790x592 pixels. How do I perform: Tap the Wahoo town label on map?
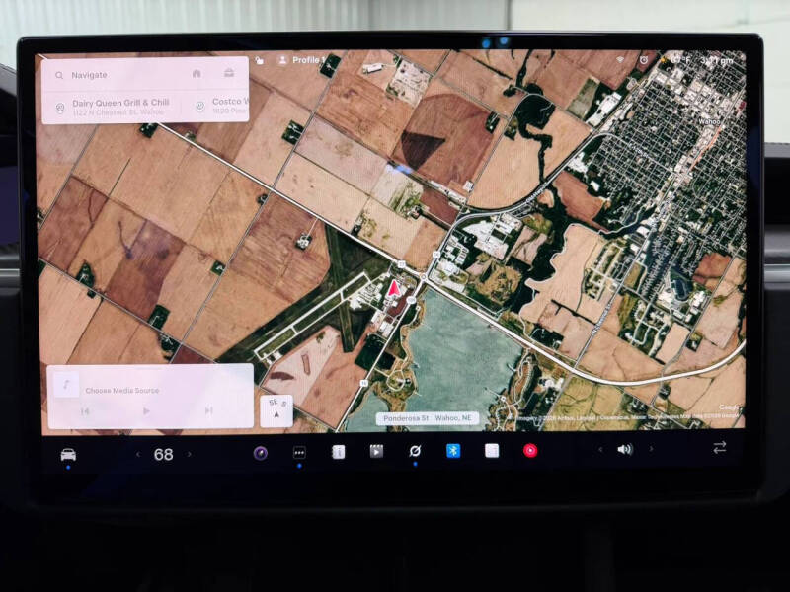[x=709, y=121]
